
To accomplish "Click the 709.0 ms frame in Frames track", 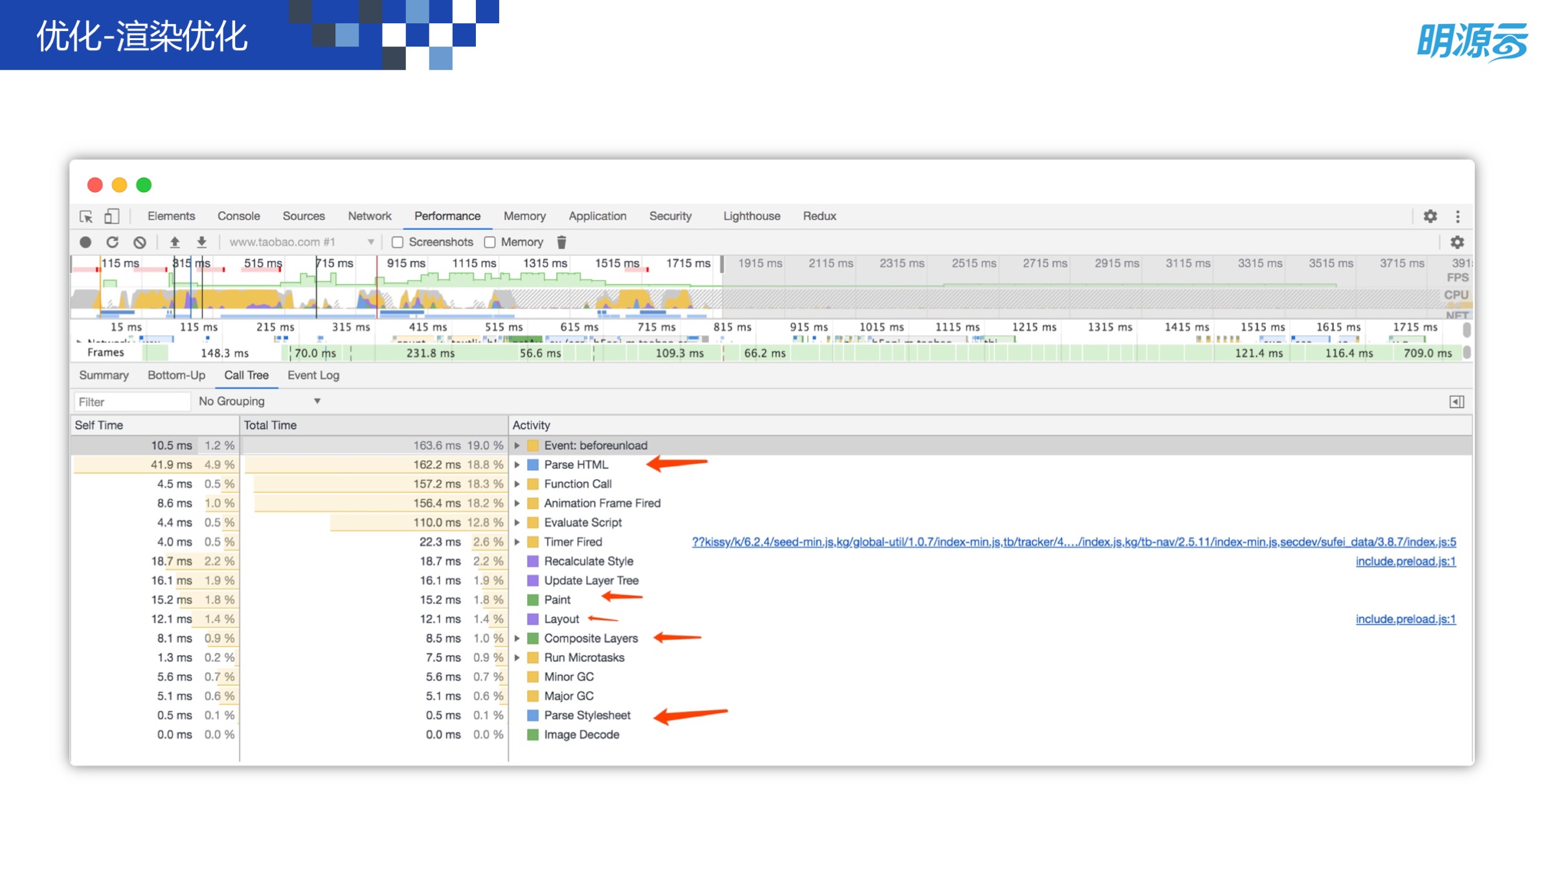I will coord(1427,353).
